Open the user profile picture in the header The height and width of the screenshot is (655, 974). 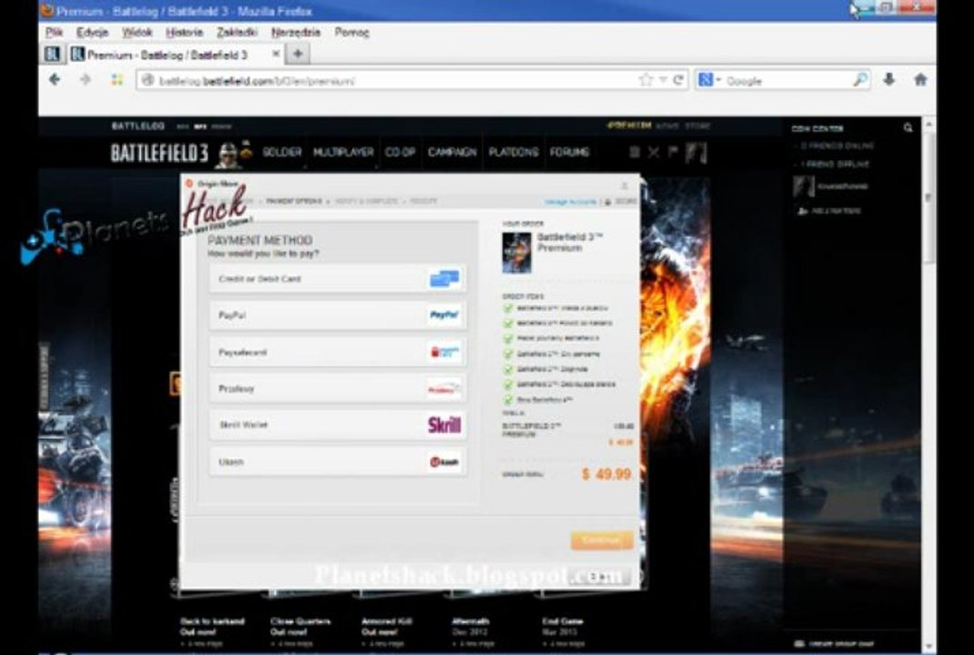[697, 153]
